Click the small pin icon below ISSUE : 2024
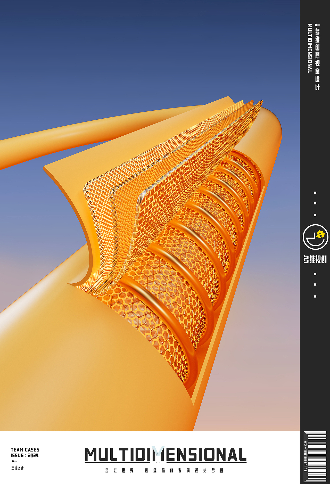The width and height of the screenshot is (330, 484). pos(14,461)
